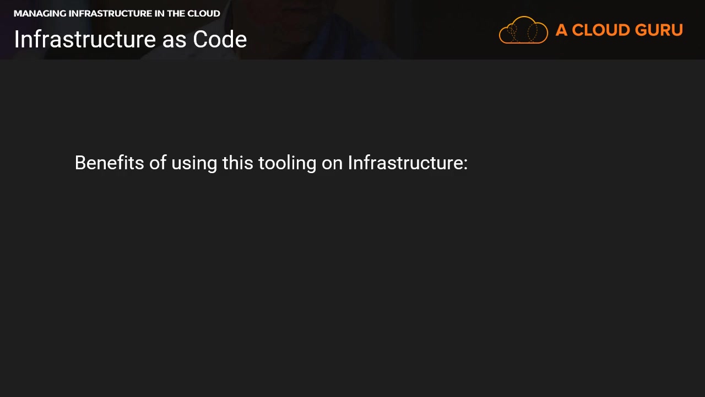Click the word Infrastructure in the large title
The image size is (705, 397).
click(85, 40)
